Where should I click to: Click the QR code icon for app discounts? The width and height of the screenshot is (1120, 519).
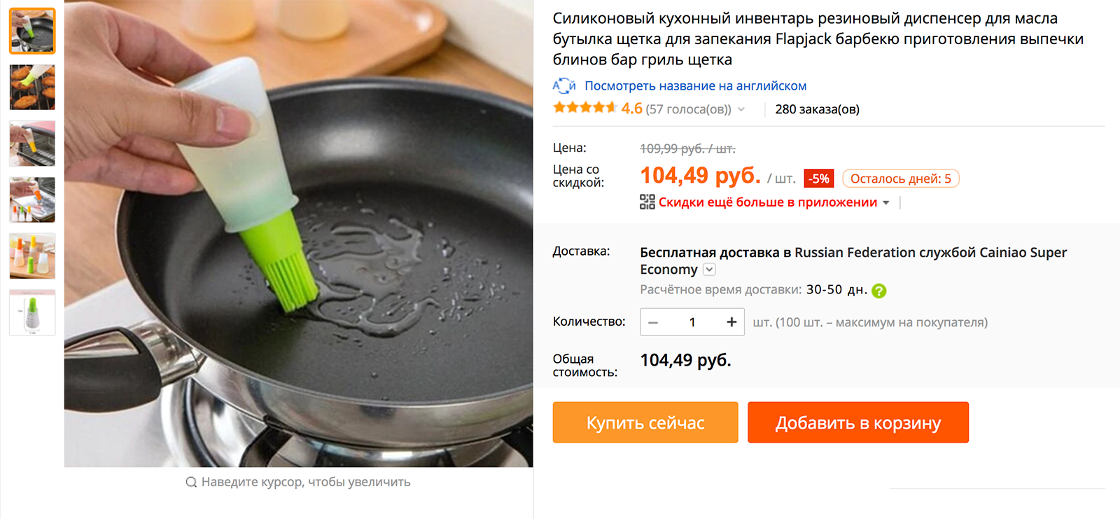coord(647,202)
